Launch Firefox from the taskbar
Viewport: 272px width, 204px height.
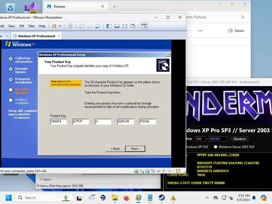[127, 198]
